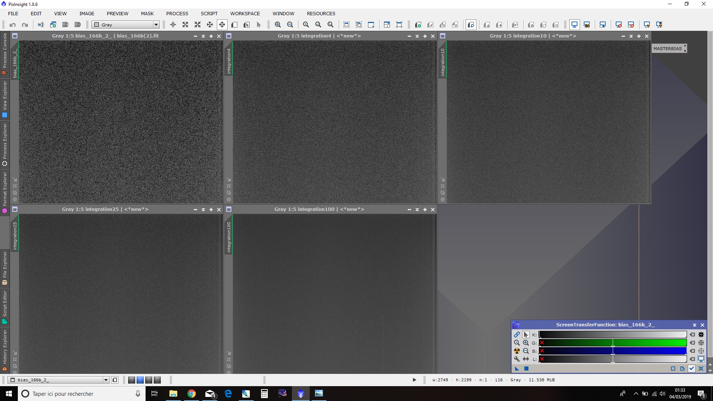This screenshot has width=713, height=401.
Task: Open the SCRIPT menu
Action: [x=209, y=13]
